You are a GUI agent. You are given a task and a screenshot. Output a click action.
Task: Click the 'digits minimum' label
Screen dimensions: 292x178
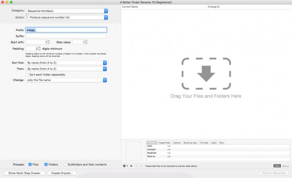click(52, 49)
